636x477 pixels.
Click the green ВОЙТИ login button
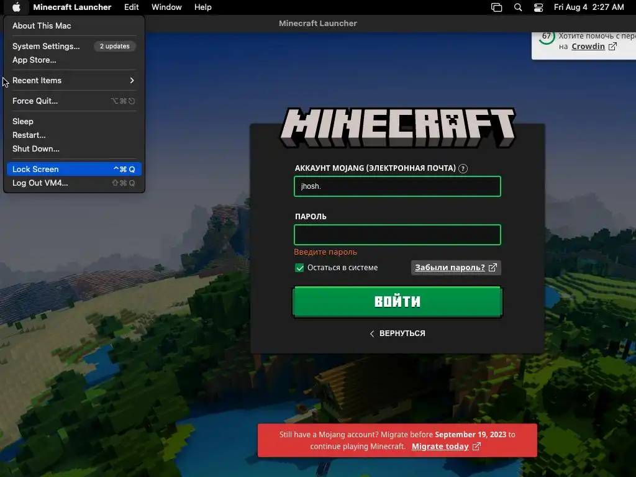pos(397,302)
